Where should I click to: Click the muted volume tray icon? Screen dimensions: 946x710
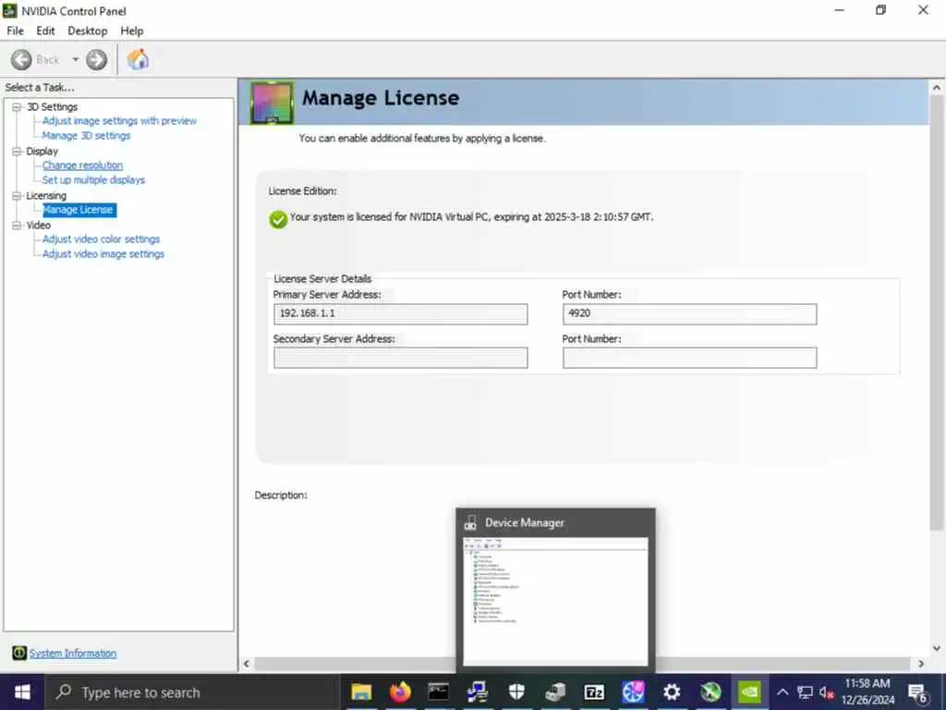pyautogui.click(x=827, y=692)
